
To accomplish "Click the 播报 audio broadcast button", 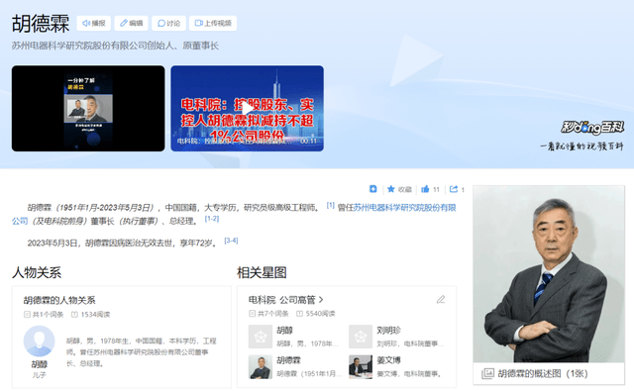I will (93, 24).
